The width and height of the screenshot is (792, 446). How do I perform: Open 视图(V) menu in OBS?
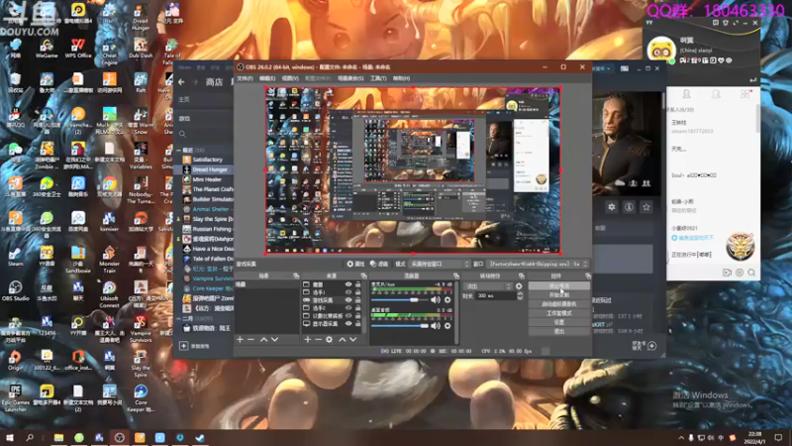[290, 78]
